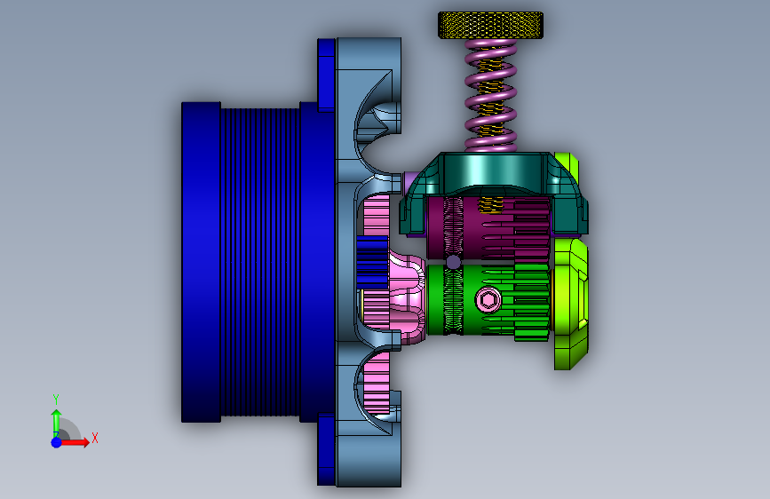Select the yellow knurled thumb knob
Viewport: 770px width, 499px height.
(490, 26)
